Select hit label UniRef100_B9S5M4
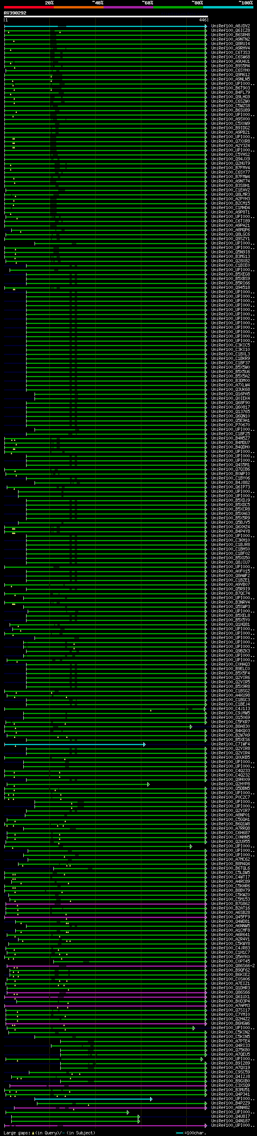The width and height of the screenshot is (257, 1136). (x=230, y=66)
